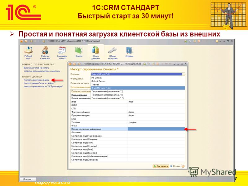Open favorites star next to main window title

(44, 41)
